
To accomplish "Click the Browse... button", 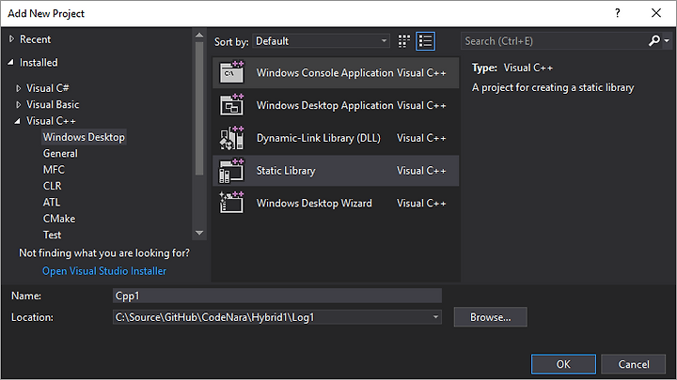I will [x=491, y=317].
